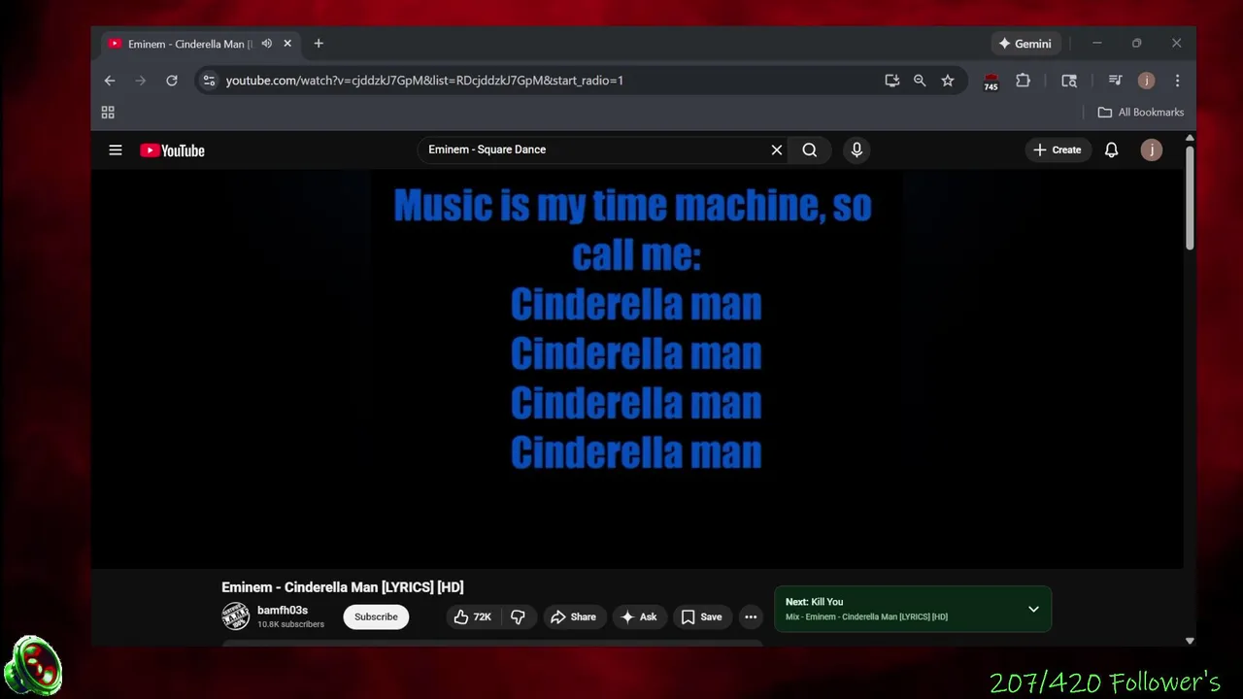
Task: Open media controls icon in toolbar
Action: (1115, 81)
